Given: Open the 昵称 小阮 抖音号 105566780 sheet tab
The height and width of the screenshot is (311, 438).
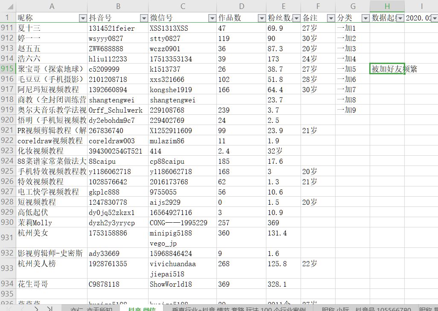Looking at the screenshot, I should click(x=366, y=309).
